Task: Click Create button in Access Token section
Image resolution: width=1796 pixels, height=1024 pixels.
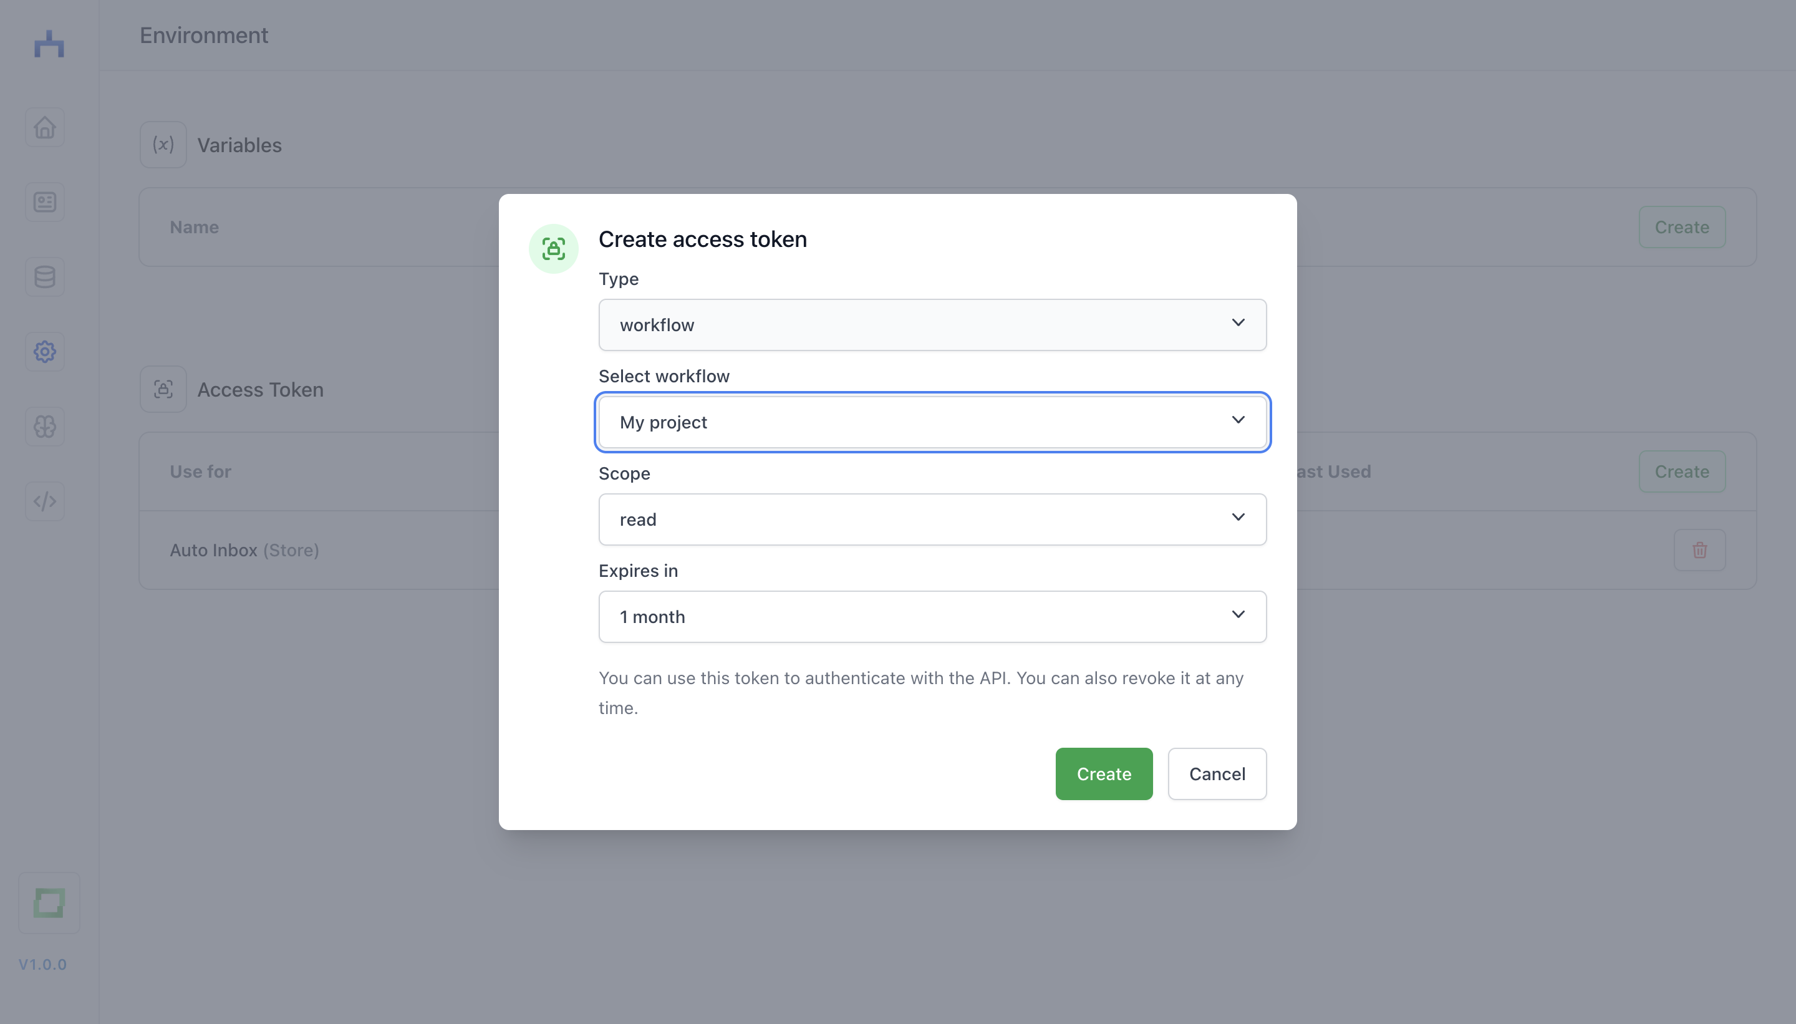Action: click(1682, 472)
